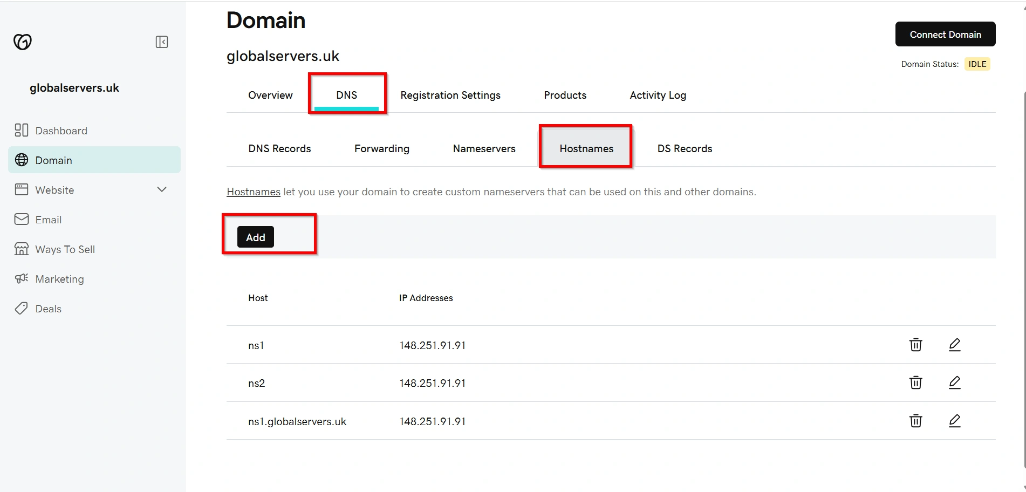1026x492 pixels.
Task: Click the page vertical scrollbar
Action: pos(1024,281)
